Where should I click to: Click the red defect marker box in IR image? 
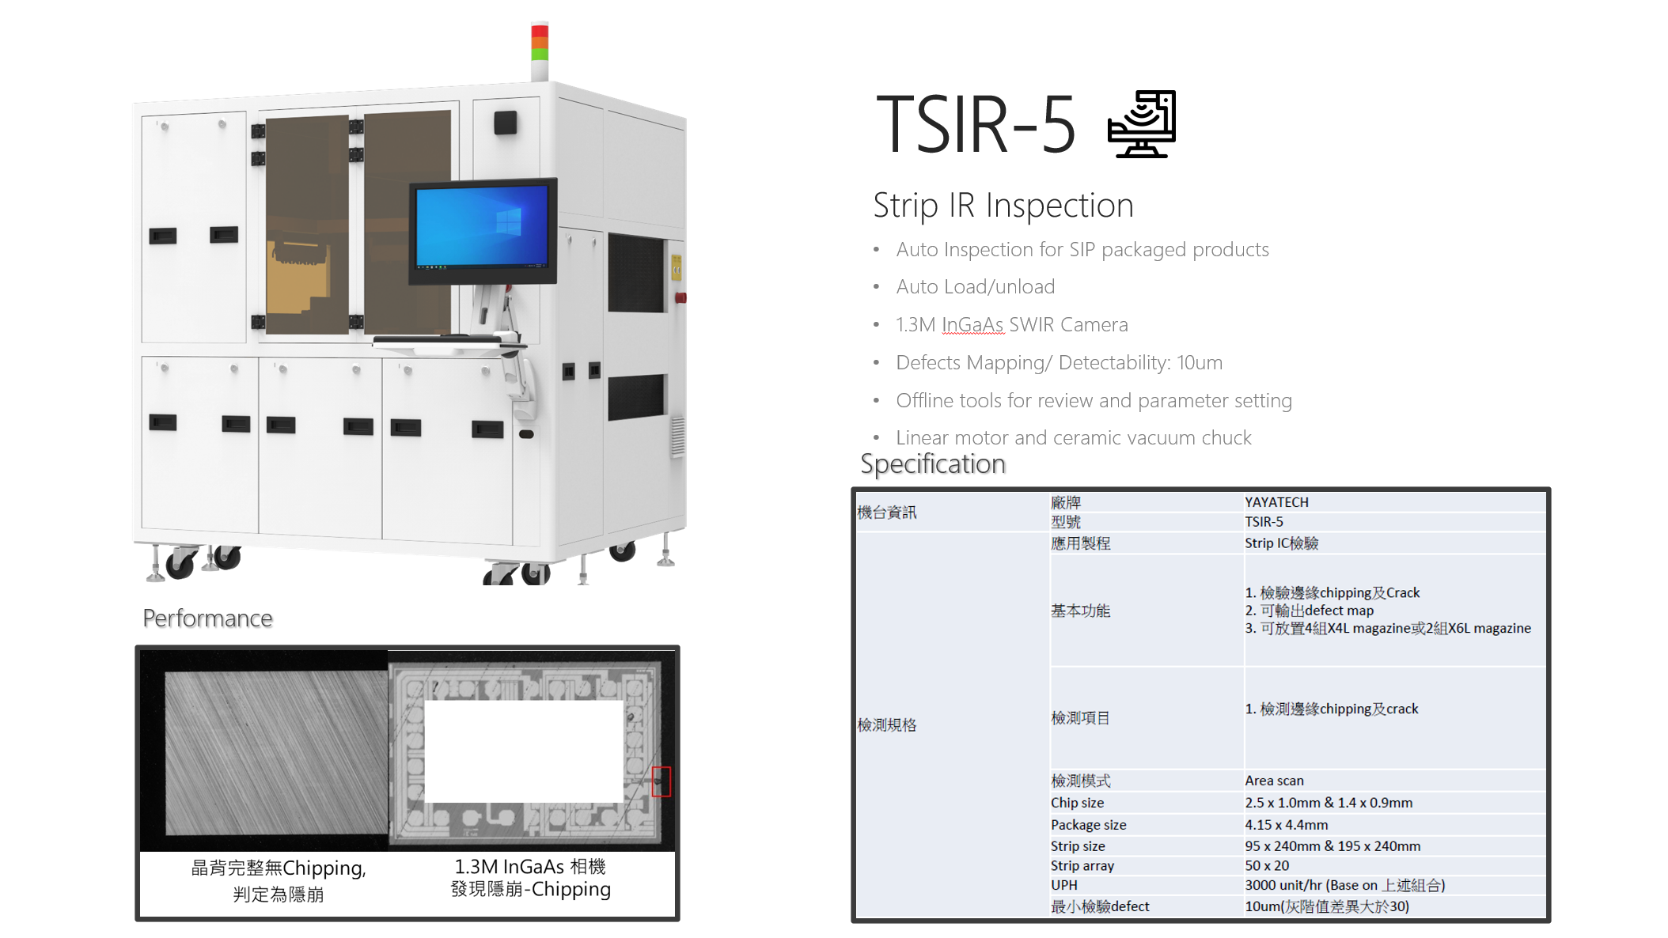coord(662,781)
